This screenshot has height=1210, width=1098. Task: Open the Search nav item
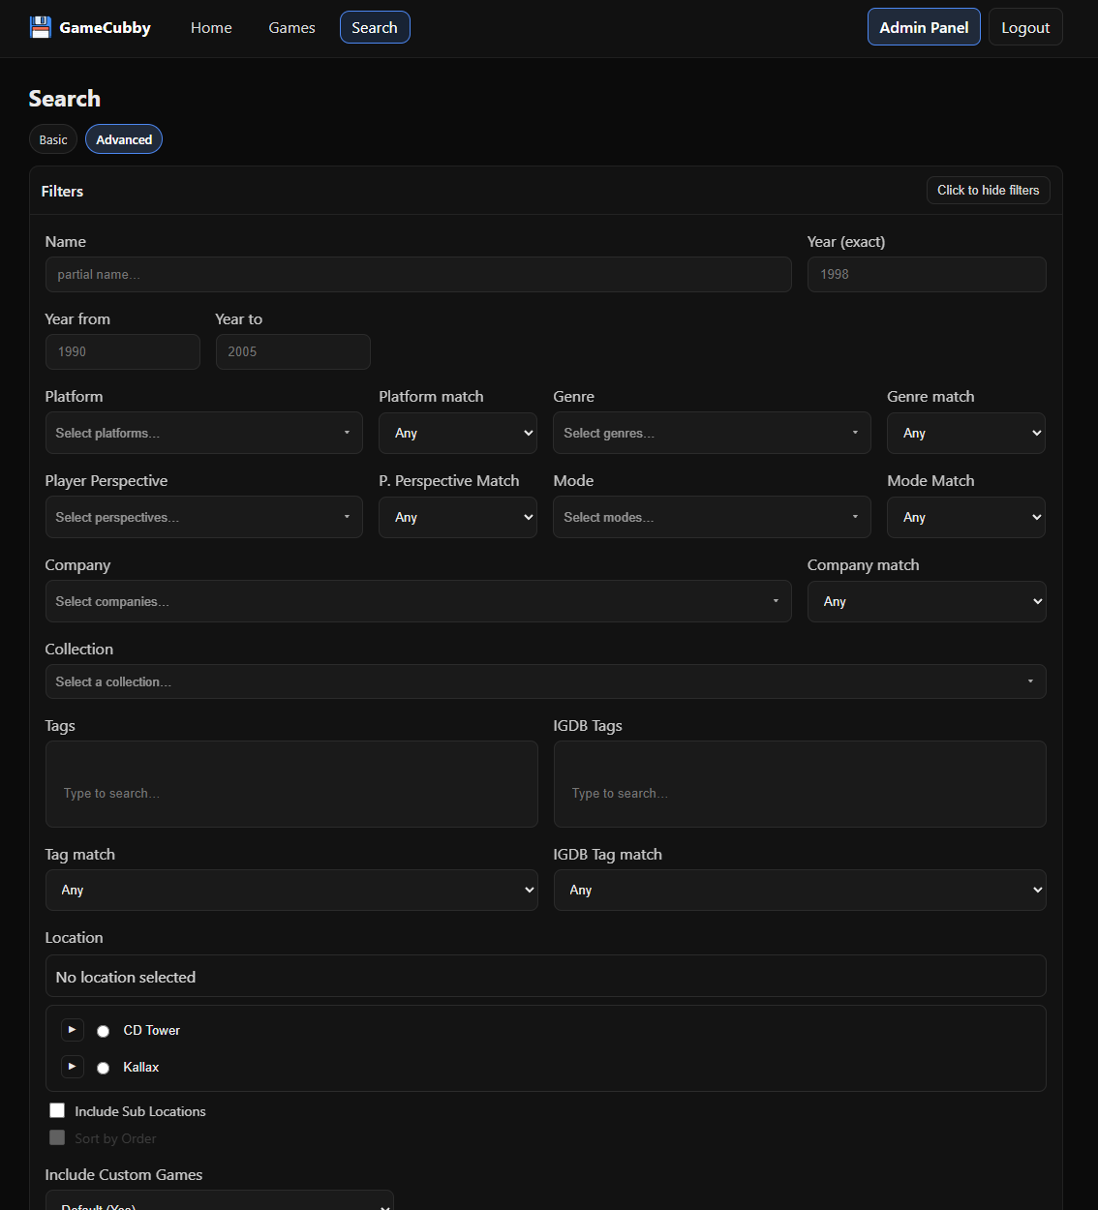click(375, 27)
